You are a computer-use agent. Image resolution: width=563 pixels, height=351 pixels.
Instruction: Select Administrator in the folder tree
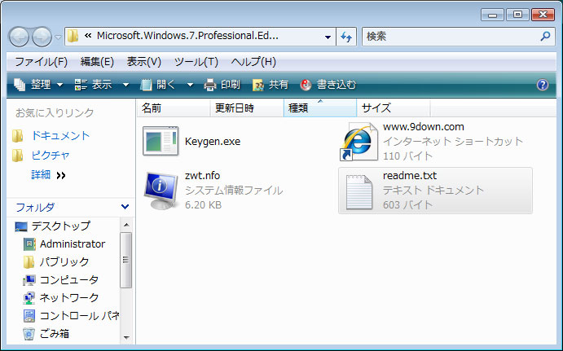tap(73, 244)
